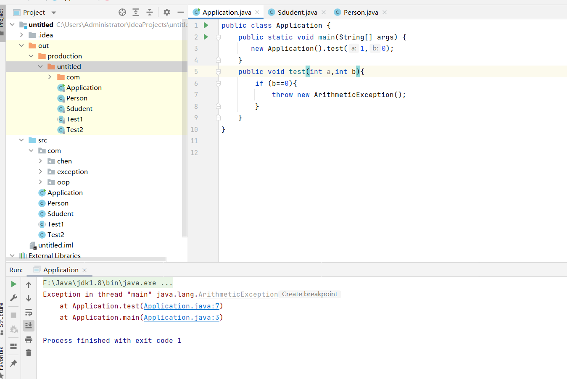Follow the Application.java:7 stack trace link
Screen dimensions: 567x379
[182, 306]
